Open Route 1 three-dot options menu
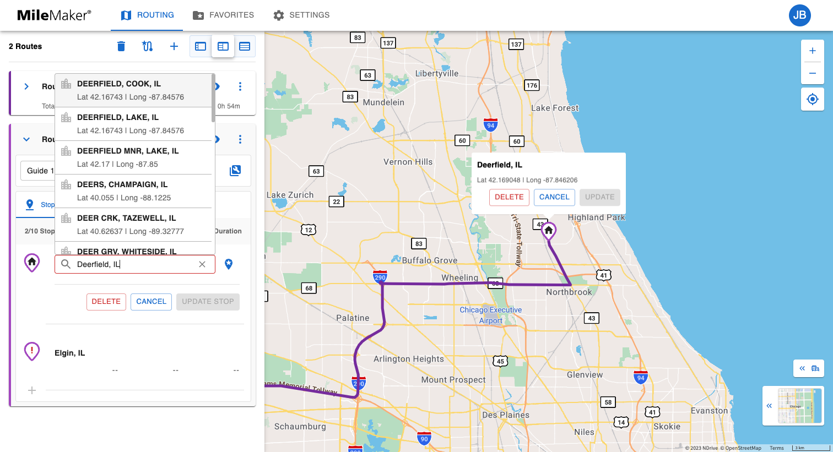The image size is (833, 452). (240, 86)
